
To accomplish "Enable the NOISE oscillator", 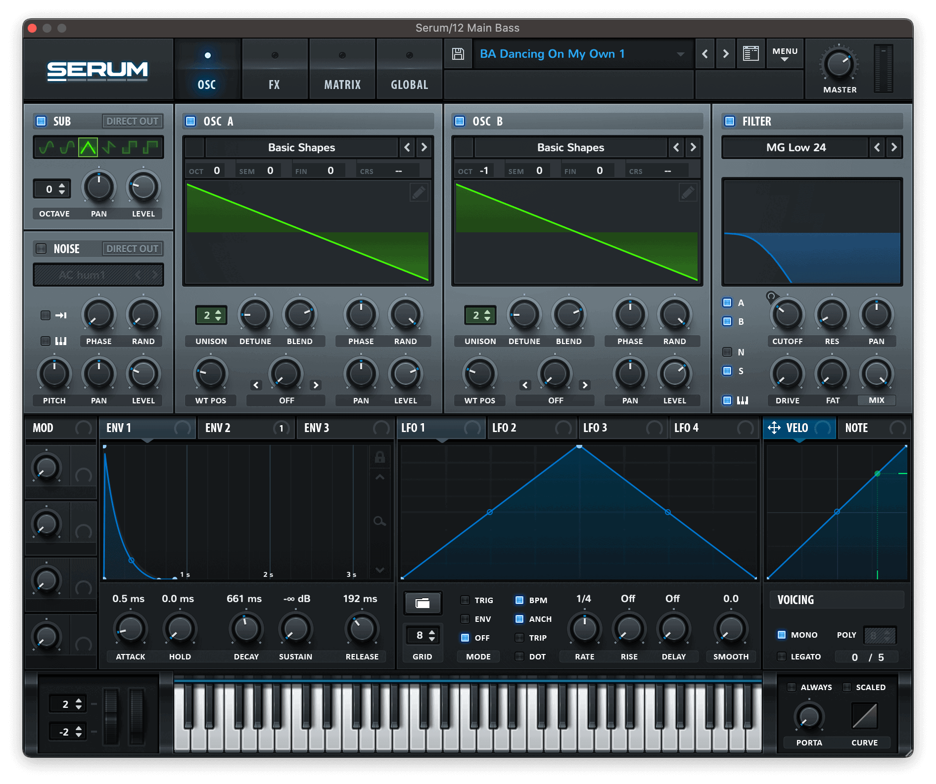I will coord(42,249).
